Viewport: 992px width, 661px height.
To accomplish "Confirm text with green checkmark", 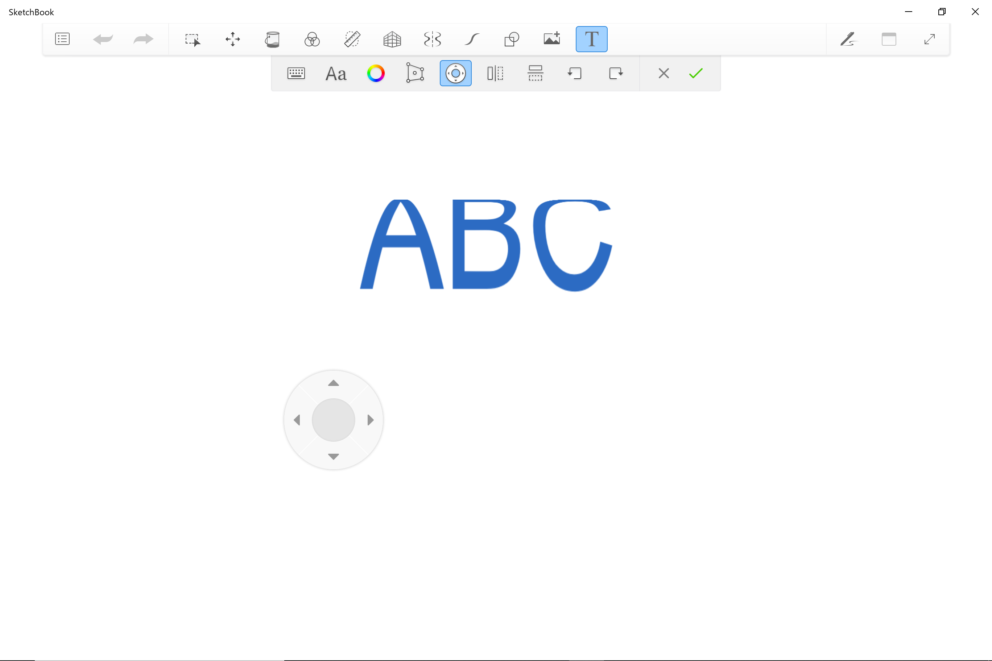I will point(696,73).
